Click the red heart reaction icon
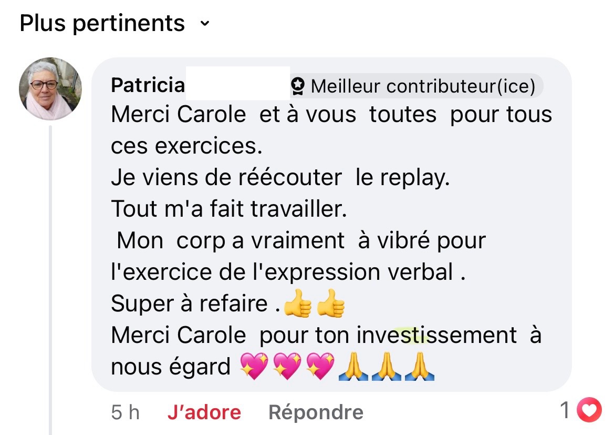This screenshot has width=614, height=435. coord(589,411)
